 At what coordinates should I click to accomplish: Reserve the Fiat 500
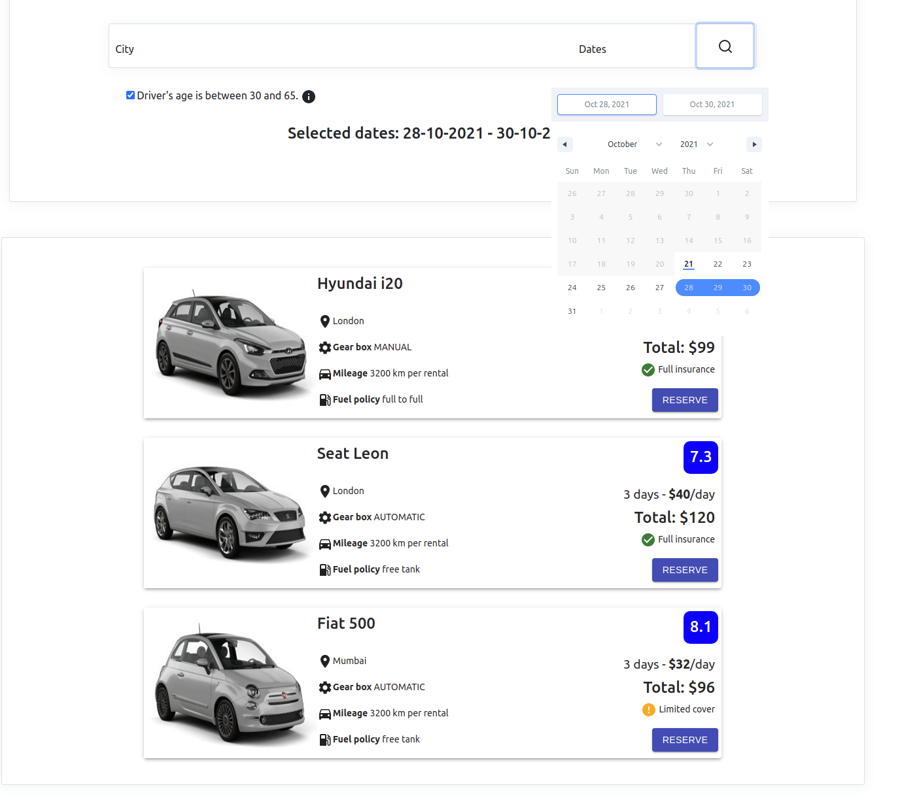[685, 740]
